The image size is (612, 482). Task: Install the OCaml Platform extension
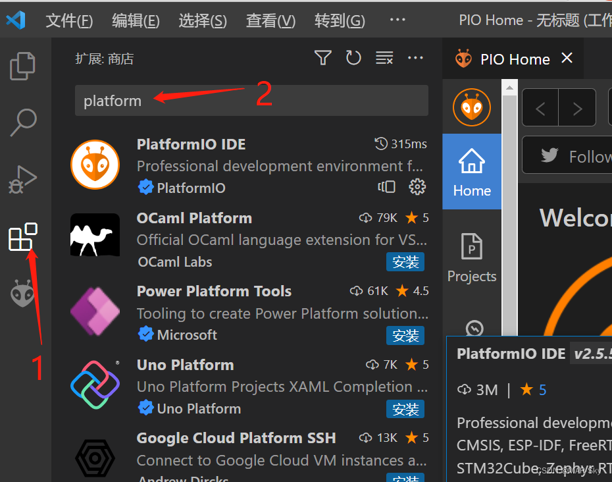tap(405, 261)
